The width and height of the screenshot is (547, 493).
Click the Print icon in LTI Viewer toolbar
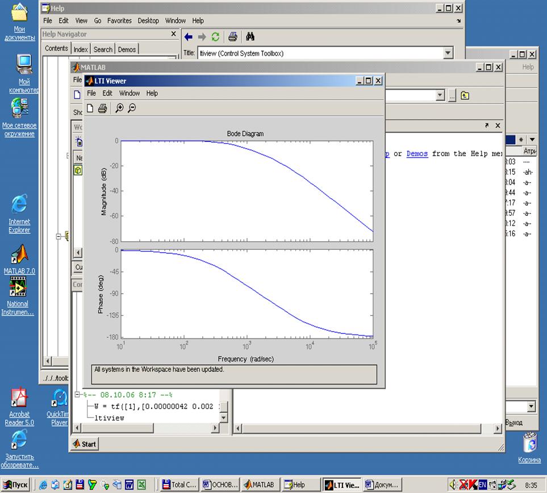pyautogui.click(x=102, y=108)
